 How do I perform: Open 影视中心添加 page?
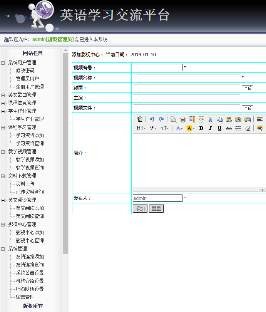tap(30, 232)
